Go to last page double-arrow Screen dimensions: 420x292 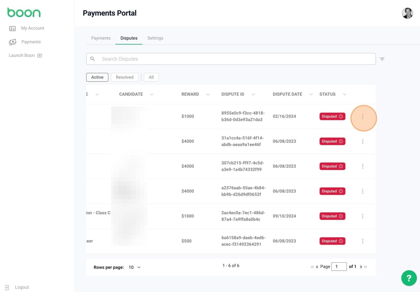coord(366,267)
